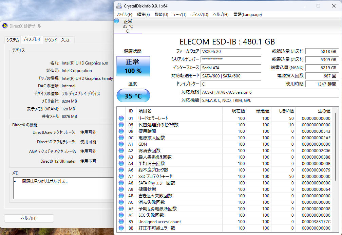
Task: Click the 正常 100 % health status button
Action: point(133,66)
